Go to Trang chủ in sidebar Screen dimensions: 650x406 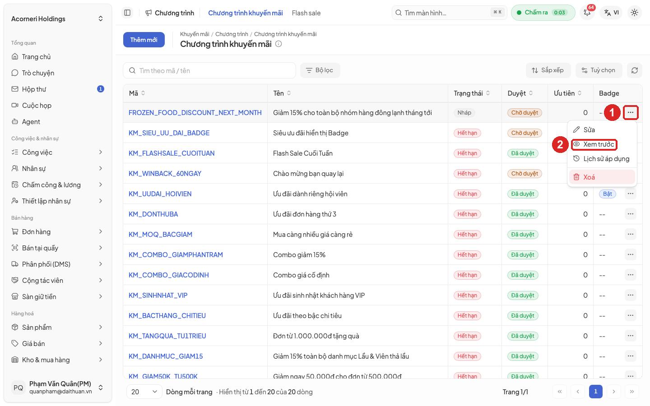(58, 57)
